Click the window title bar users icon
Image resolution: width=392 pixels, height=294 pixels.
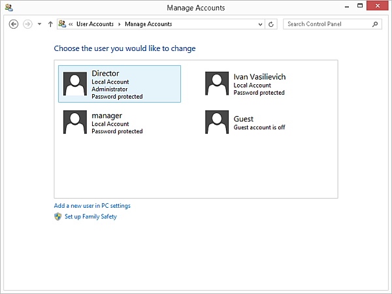(x=9, y=7)
